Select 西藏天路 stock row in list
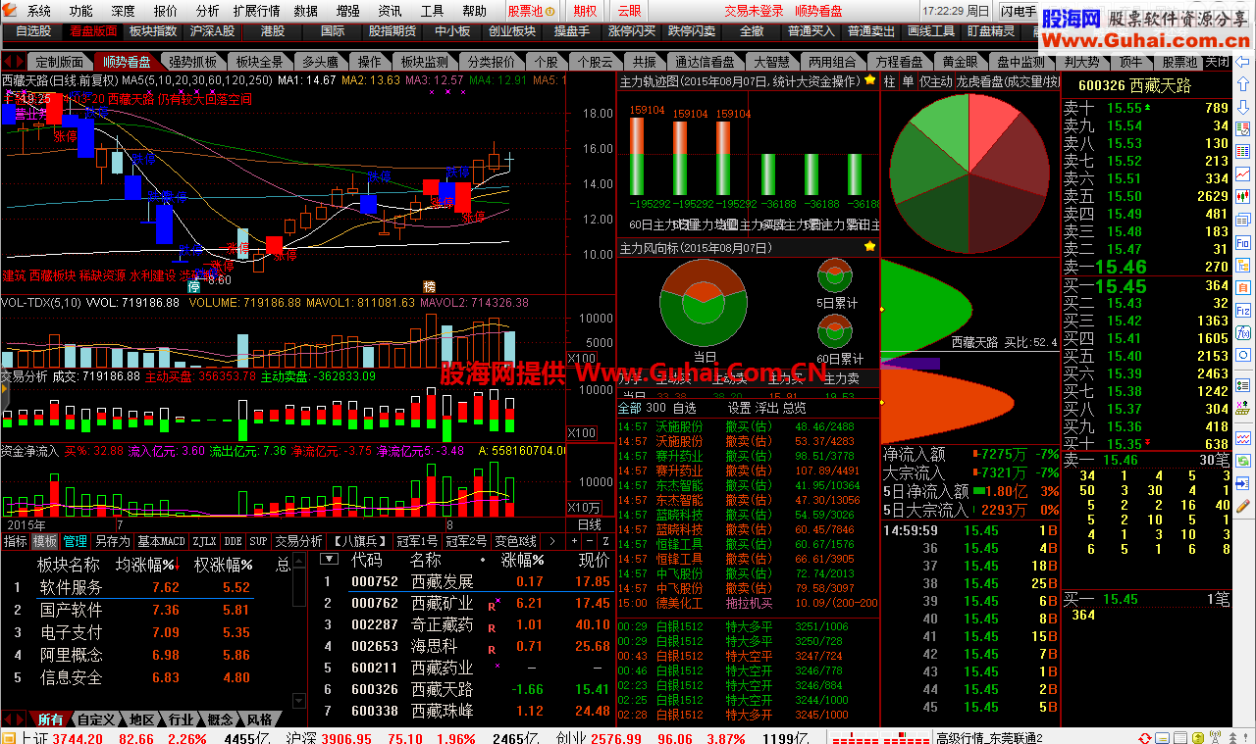Viewport: 1256px width, 744px height. [467, 689]
